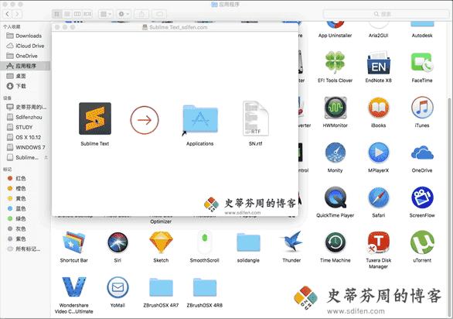Open the Applications folder shortcut
Viewport: 453px width, 319px height.
coord(200,119)
